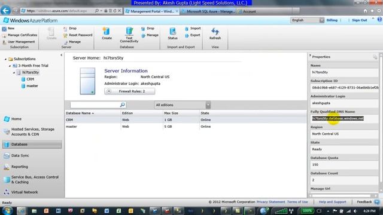Click Manage in the Database group

(150, 35)
